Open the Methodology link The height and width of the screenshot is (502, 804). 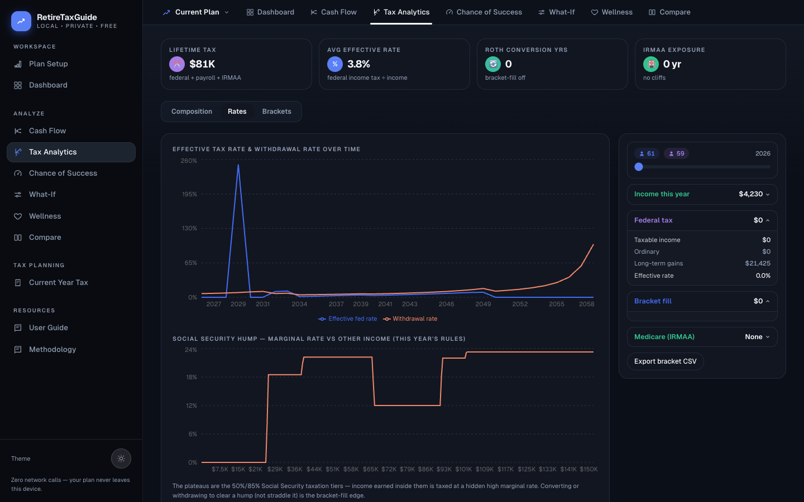coord(71,350)
